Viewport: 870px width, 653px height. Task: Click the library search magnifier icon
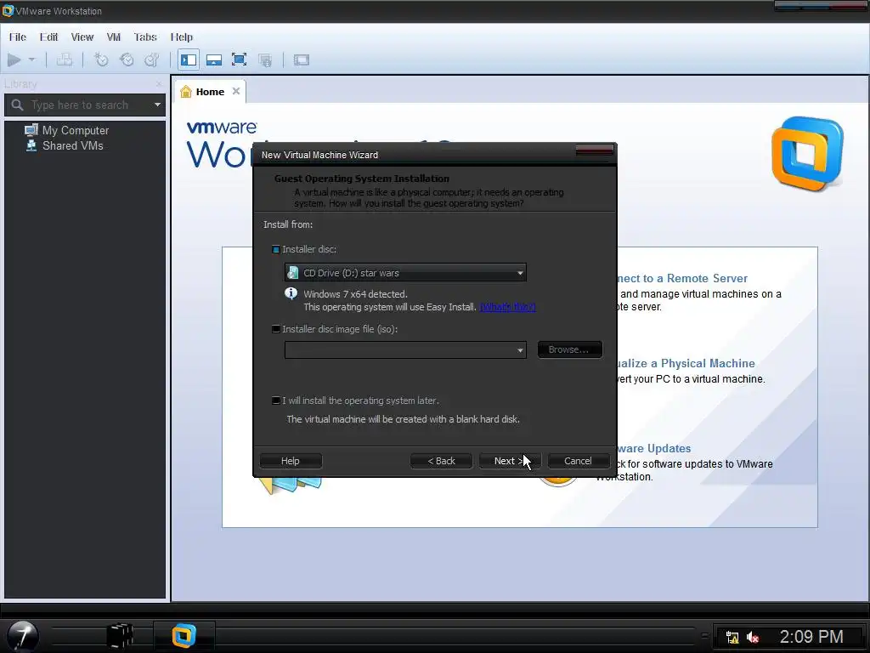pyautogui.click(x=17, y=105)
